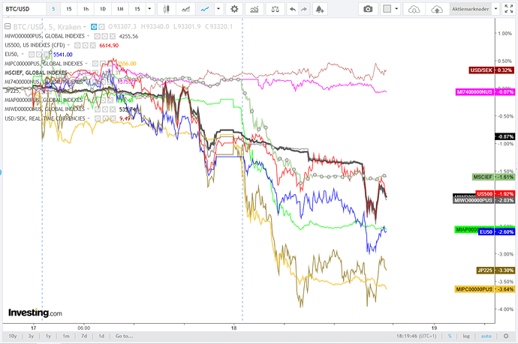Click the 18:19:46 (UTC+1) timezone clock

[416, 336]
